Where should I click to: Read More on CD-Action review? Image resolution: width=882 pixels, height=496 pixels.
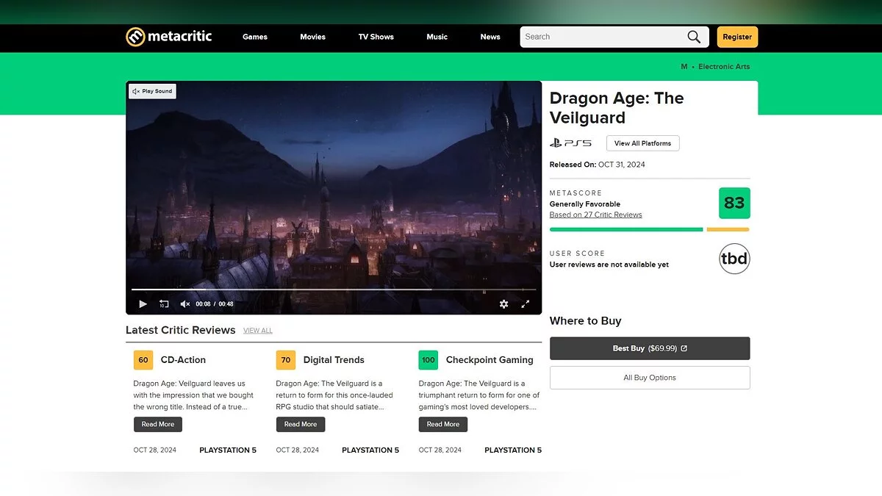(158, 424)
